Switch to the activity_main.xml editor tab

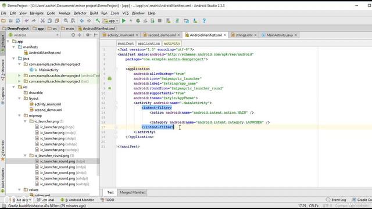pos(120,35)
